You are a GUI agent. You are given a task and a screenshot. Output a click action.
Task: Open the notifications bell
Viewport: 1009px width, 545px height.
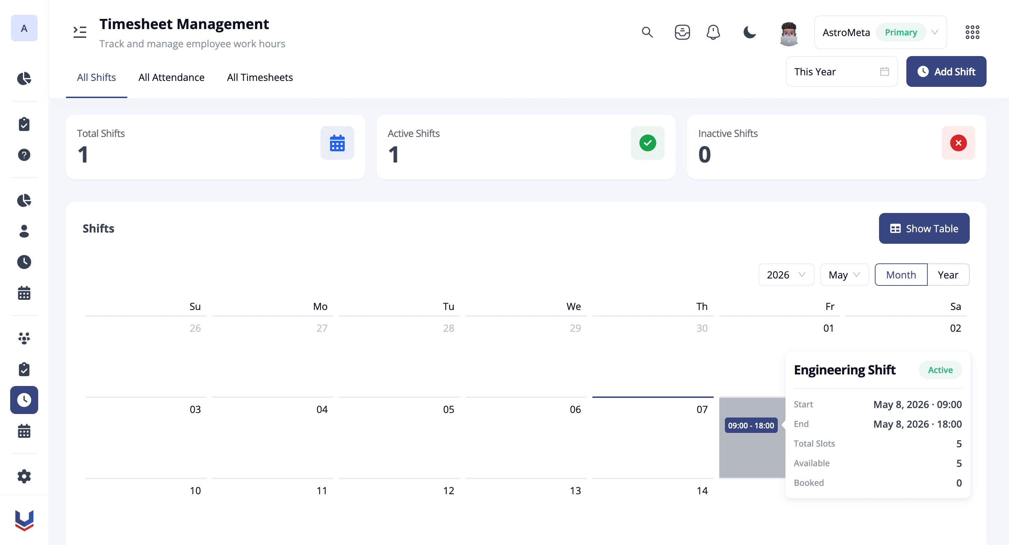click(x=713, y=32)
